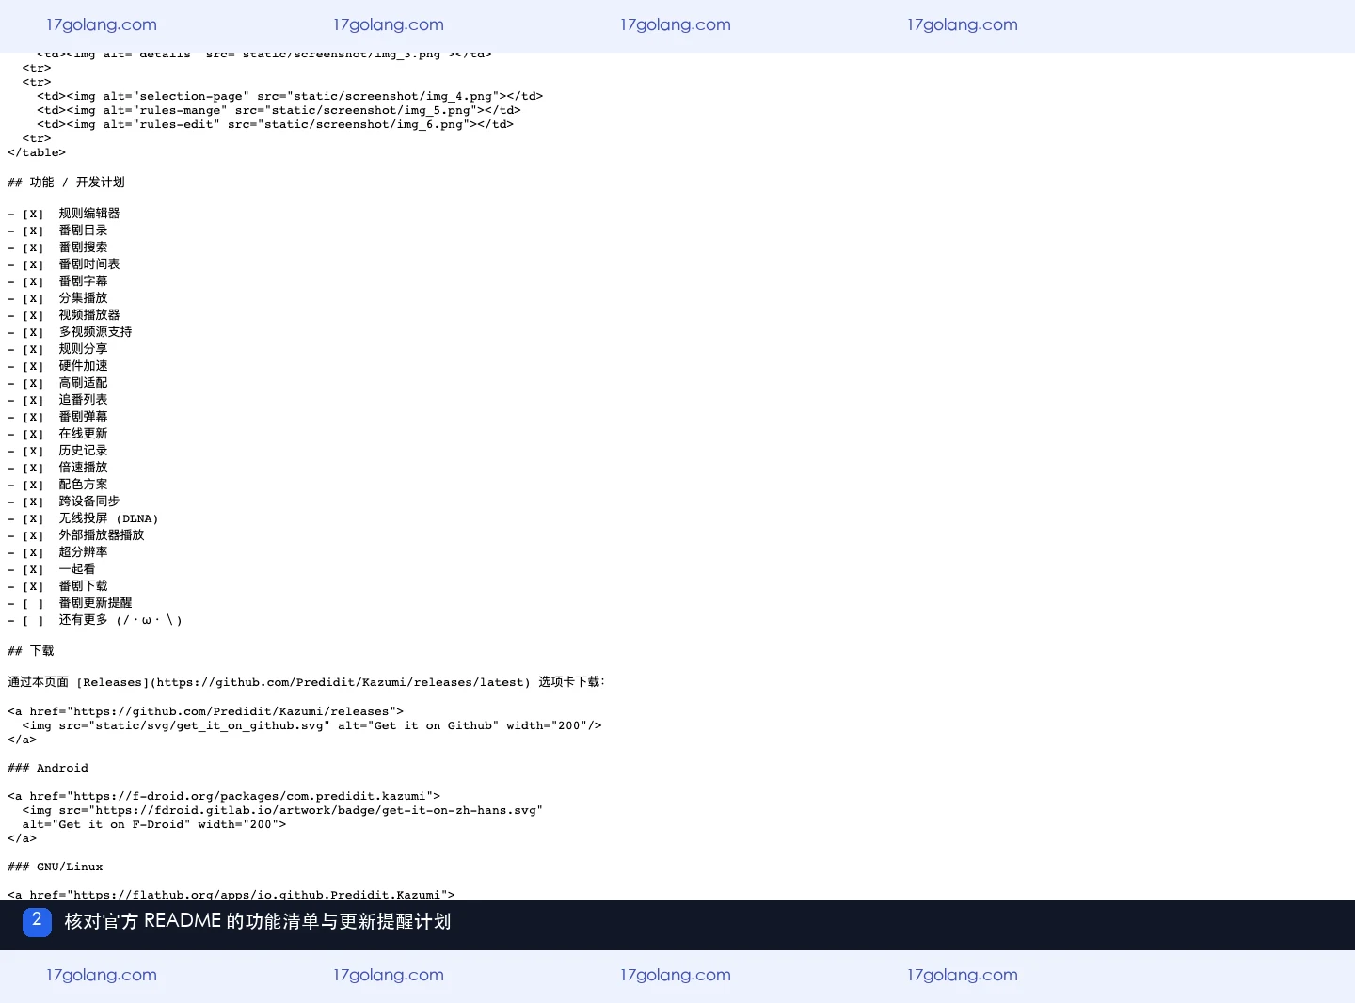Click the "跨设备同步" feature line
Screen dimensions: 1355x1003
coord(64,501)
